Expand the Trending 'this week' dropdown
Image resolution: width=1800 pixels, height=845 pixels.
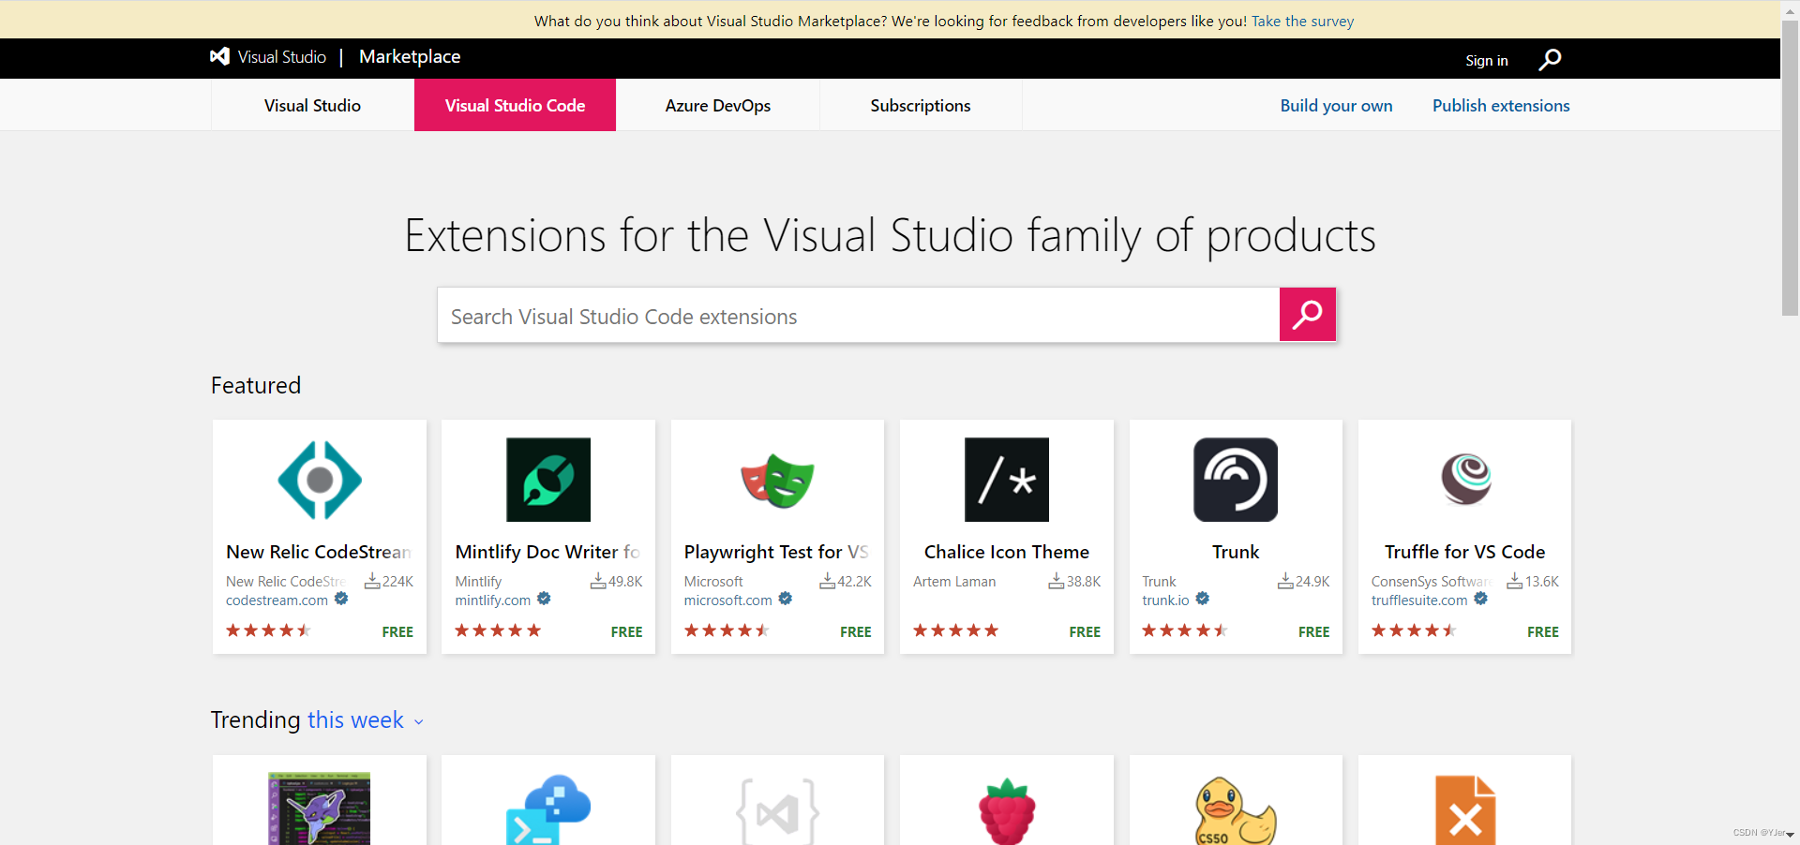coord(366,720)
